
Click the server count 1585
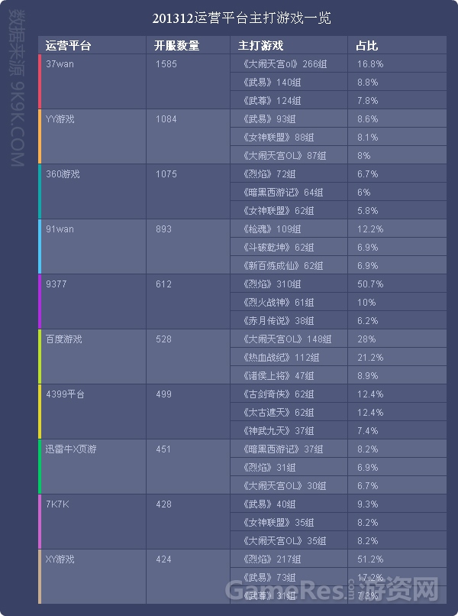[x=166, y=64]
